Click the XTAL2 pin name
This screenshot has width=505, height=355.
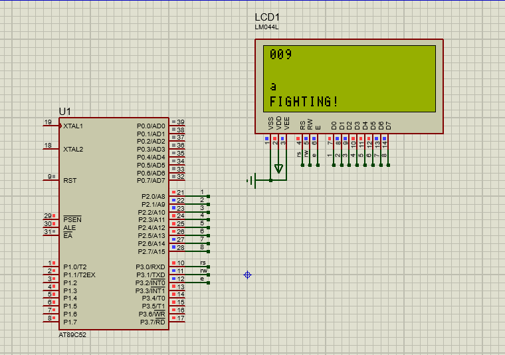click(73, 149)
